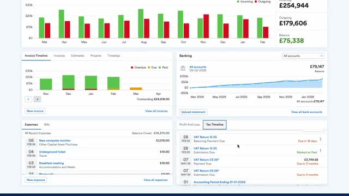Click the New expense button

[x=36, y=180]
